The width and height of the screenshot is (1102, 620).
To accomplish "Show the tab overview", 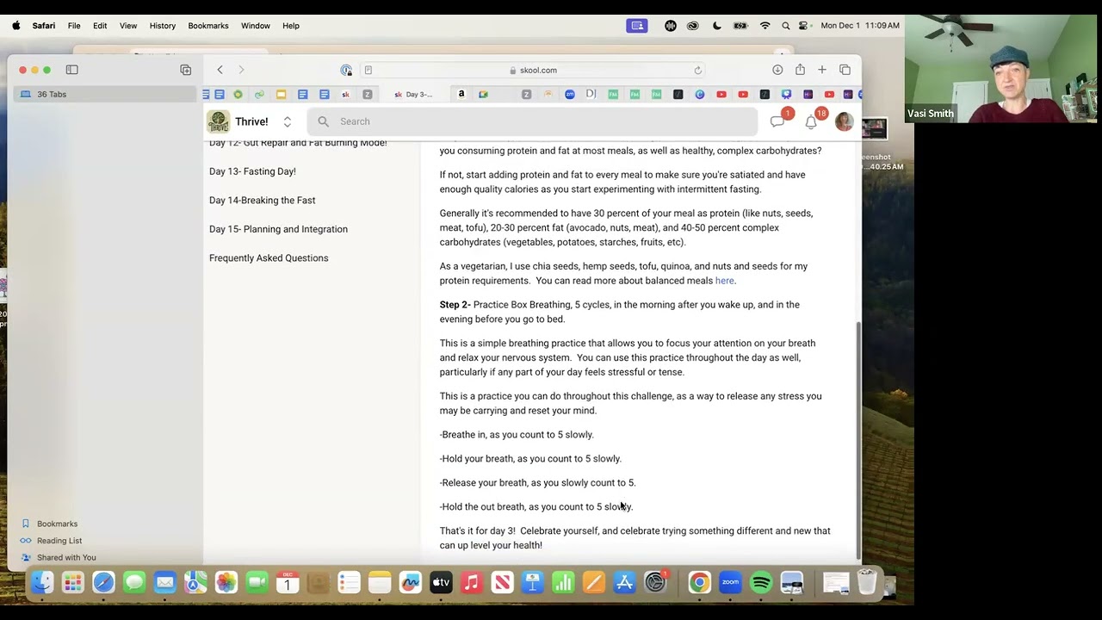I will click(x=845, y=70).
